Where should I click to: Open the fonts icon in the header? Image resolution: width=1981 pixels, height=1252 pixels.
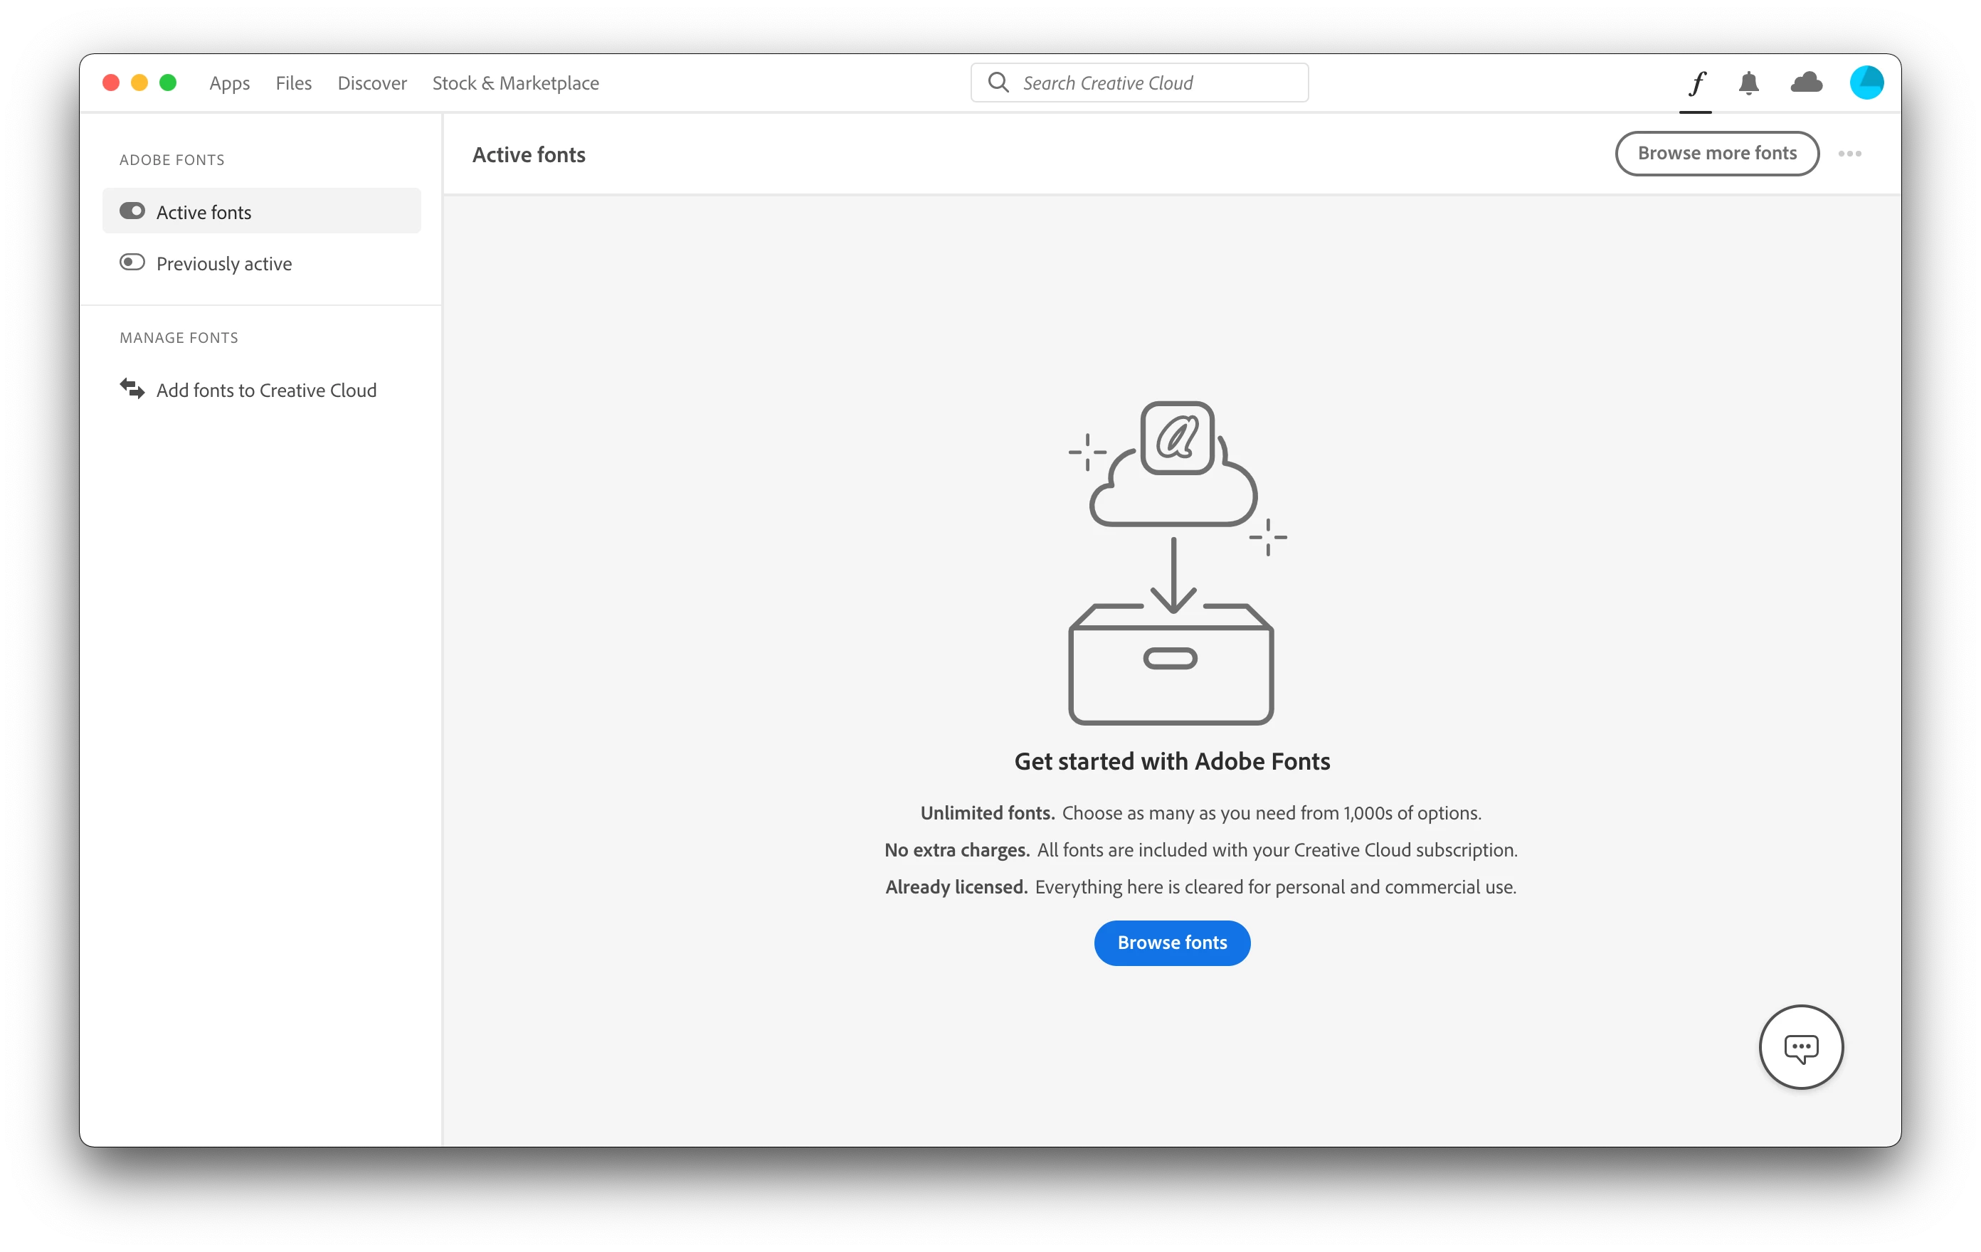coord(1696,83)
